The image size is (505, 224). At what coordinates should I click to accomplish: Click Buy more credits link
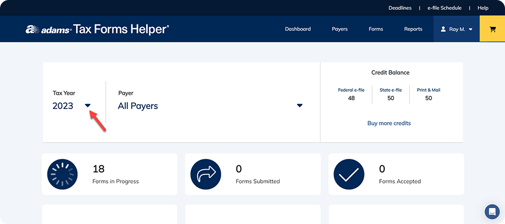point(389,123)
